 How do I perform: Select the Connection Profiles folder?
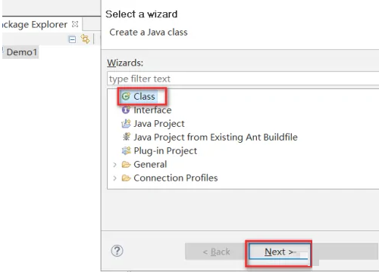pyautogui.click(x=170, y=178)
